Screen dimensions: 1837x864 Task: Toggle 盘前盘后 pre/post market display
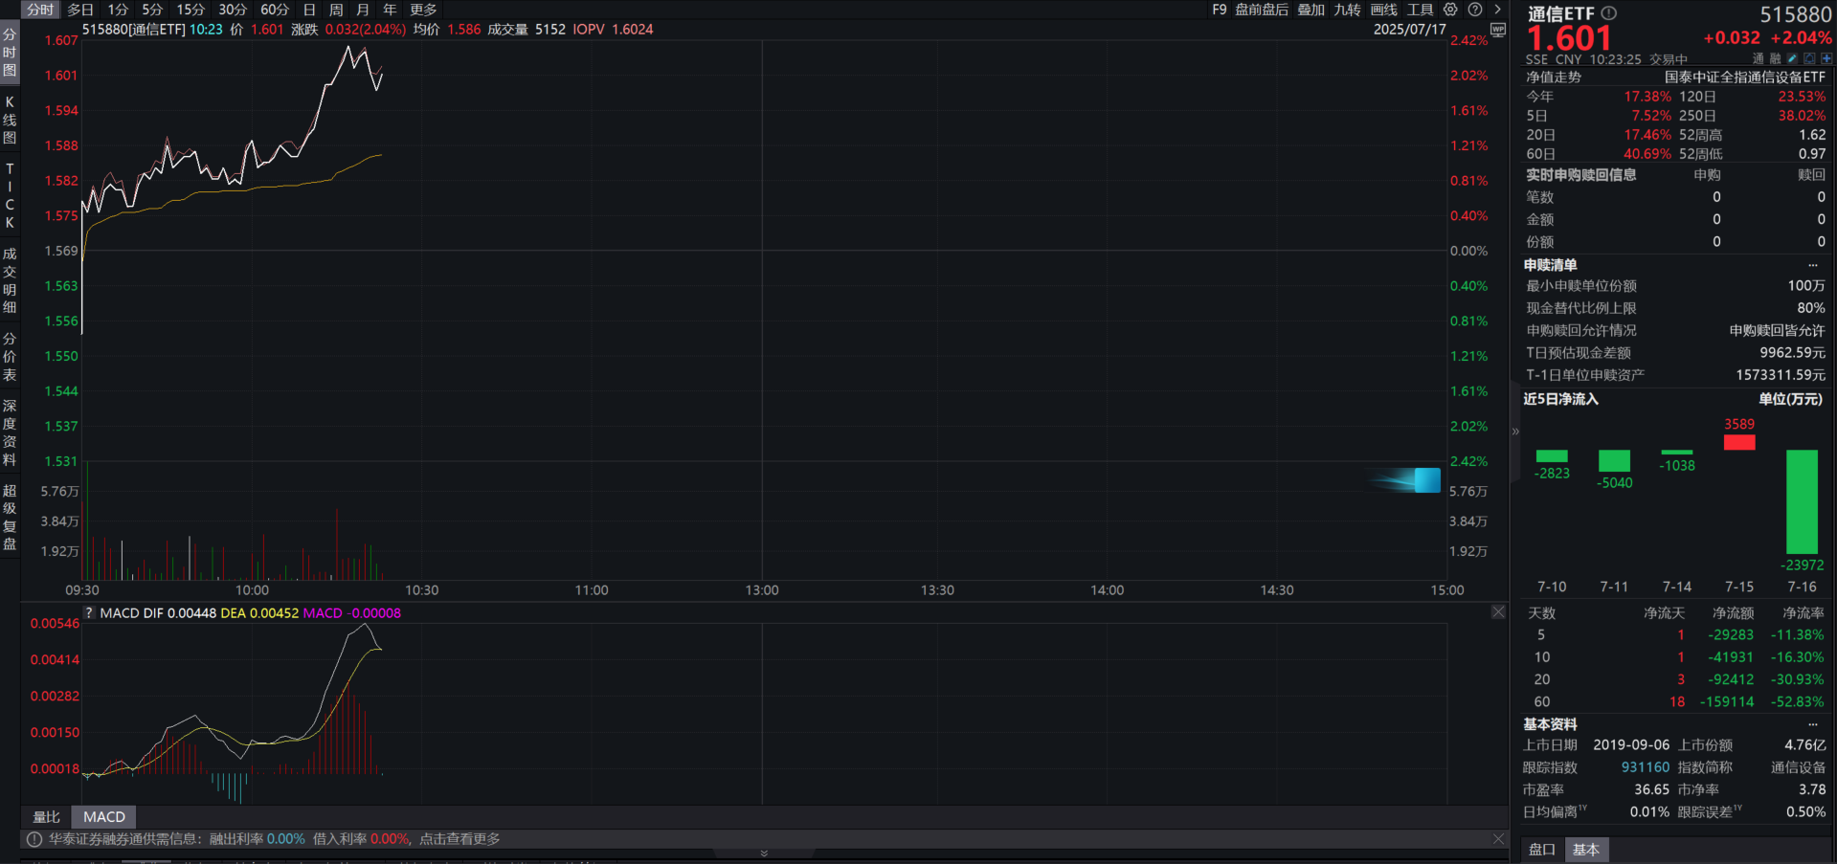(x=1260, y=10)
